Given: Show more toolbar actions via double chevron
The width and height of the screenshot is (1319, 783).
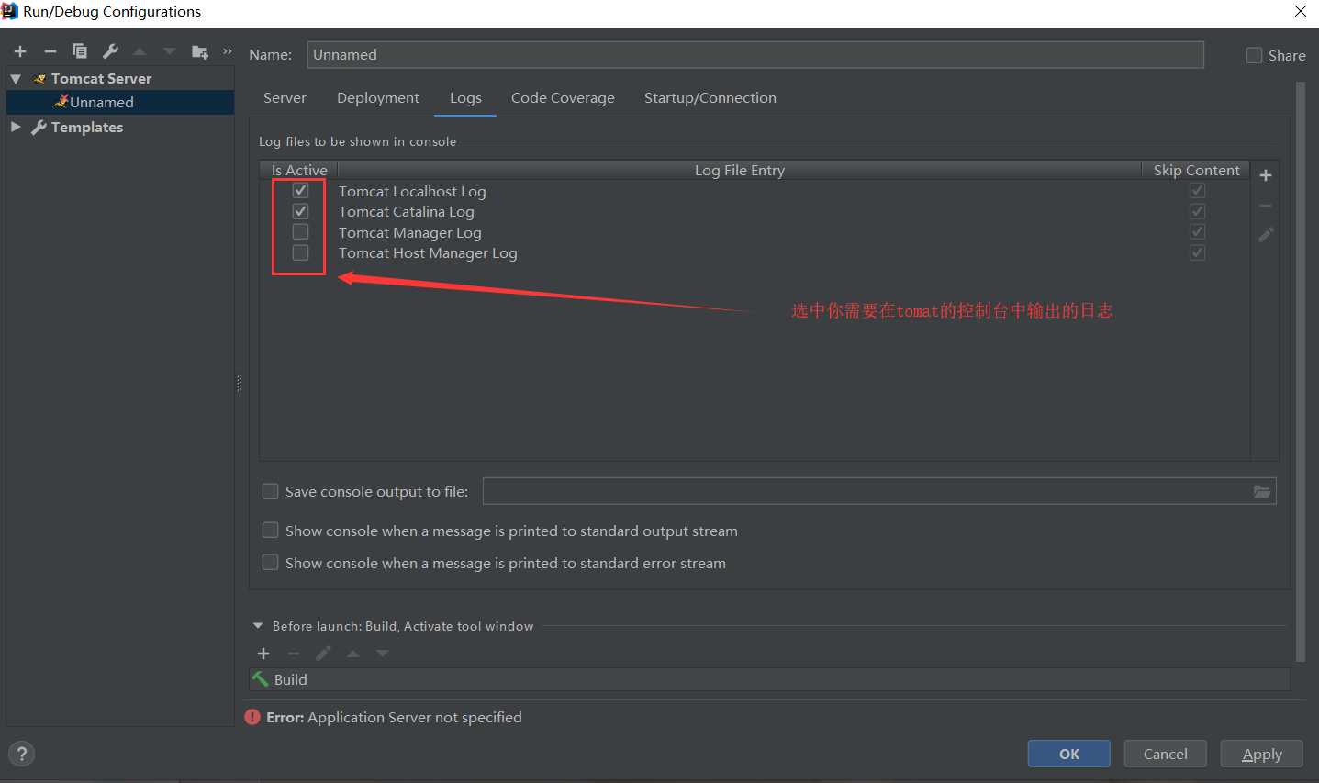Looking at the screenshot, I should coord(228,51).
